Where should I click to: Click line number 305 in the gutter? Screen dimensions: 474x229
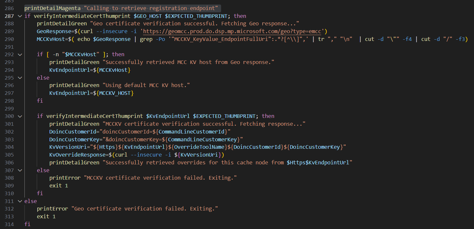pyautogui.click(x=9, y=155)
